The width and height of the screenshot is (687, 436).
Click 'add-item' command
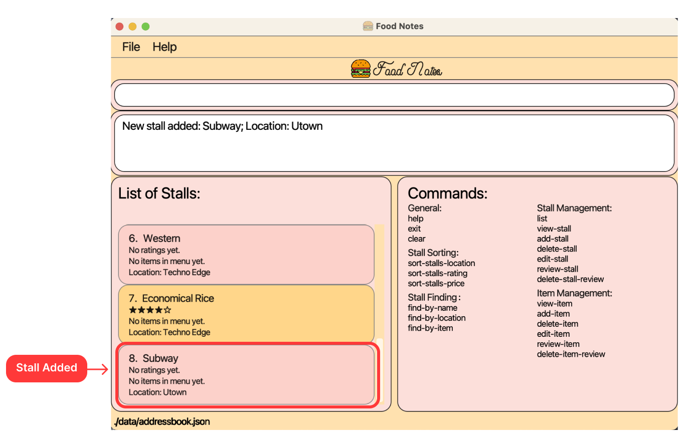pyautogui.click(x=553, y=313)
